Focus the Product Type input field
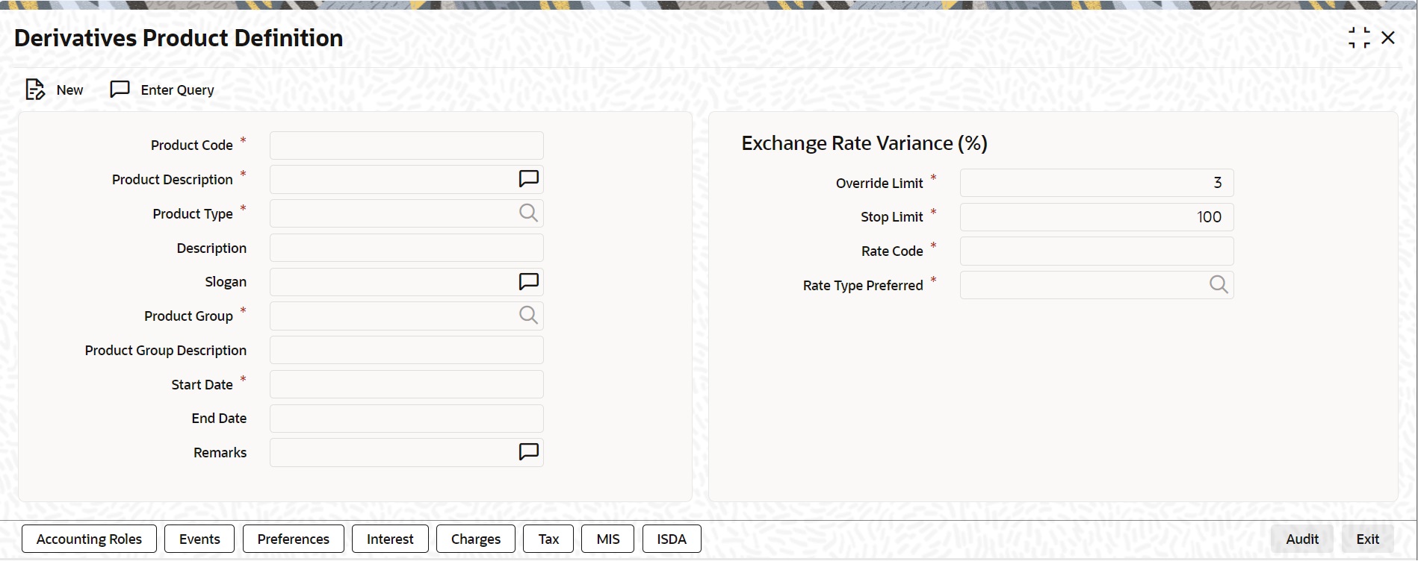Screen dimensions: 1418x573 406,213
